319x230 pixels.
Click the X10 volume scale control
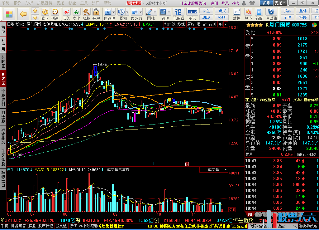click(x=232, y=209)
